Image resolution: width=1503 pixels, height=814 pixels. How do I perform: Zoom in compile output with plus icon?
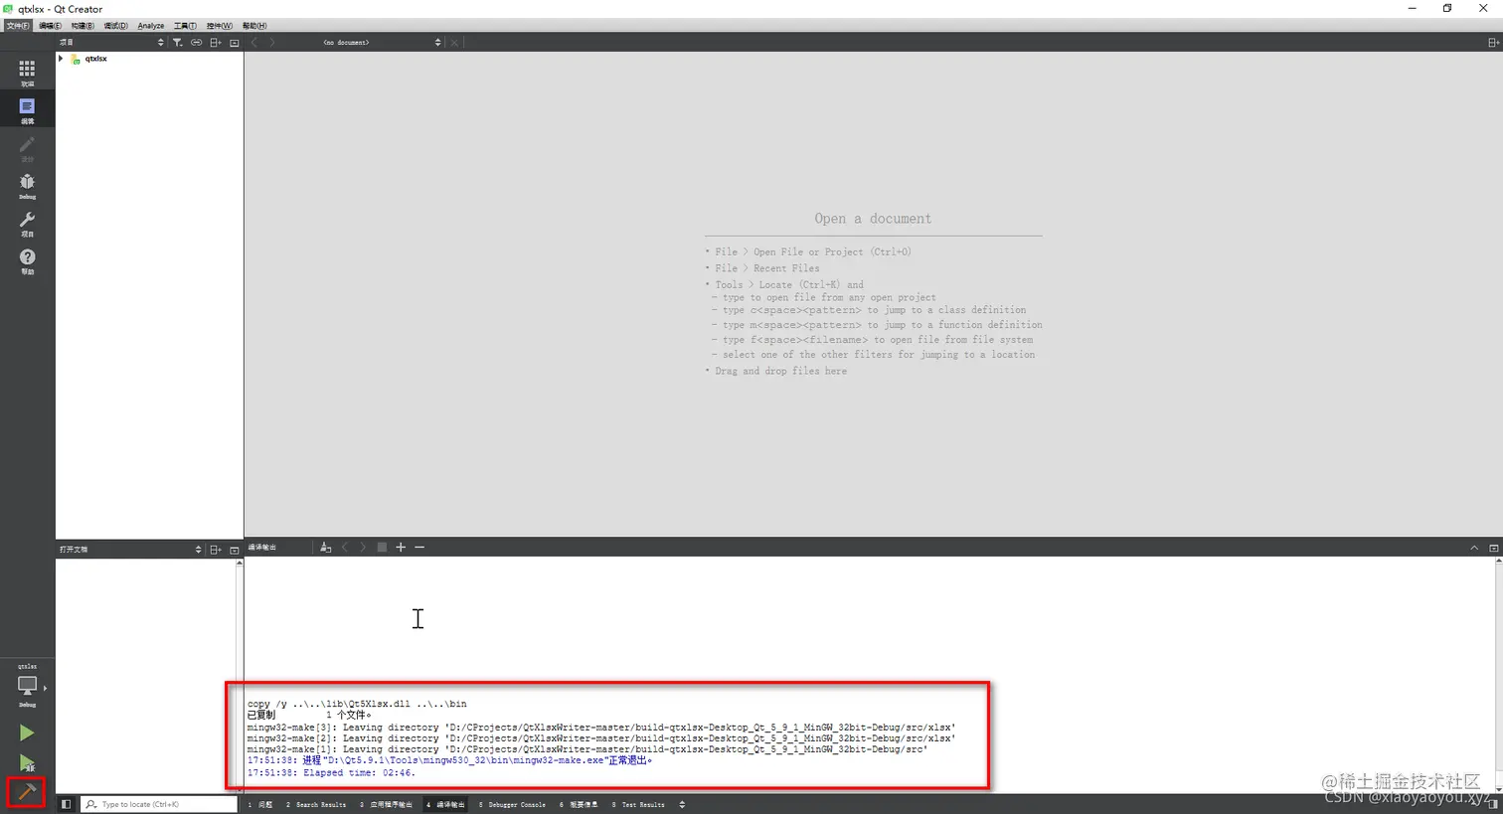click(x=401, y=548)
